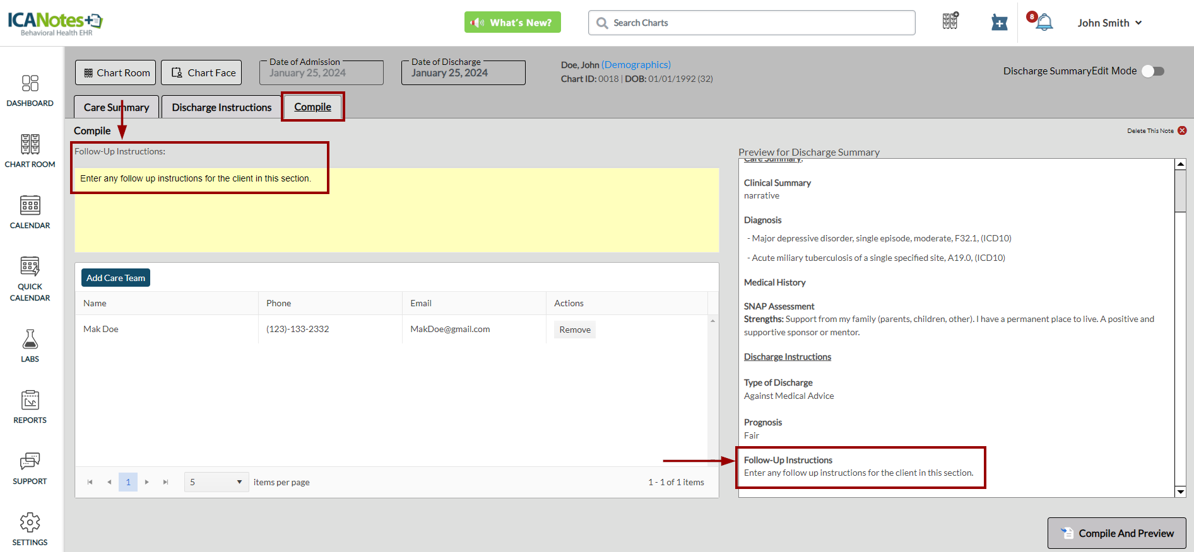
Task: Open the patient Demographics link
Action: point(635,64)
